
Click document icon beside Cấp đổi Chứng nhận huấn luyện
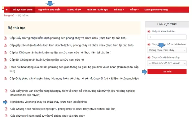5,60
